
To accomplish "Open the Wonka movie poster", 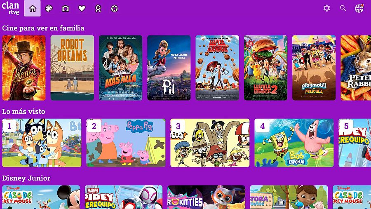I will (x=24, y=68).
